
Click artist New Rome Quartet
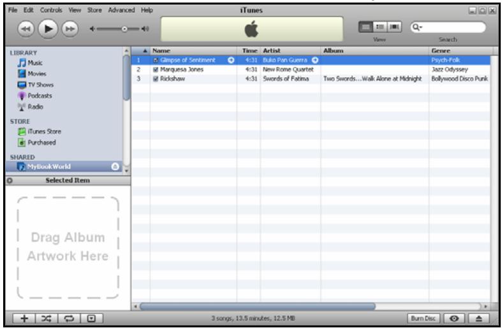click(x=288, y=69)
